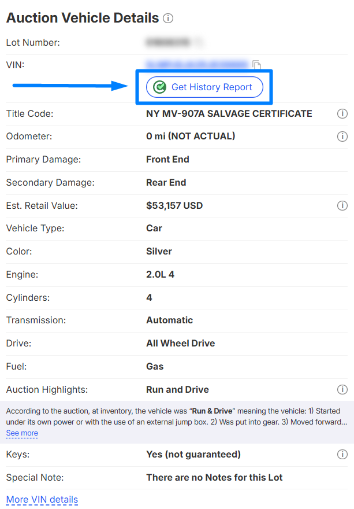Click the Run and Drive highlight value
This screenshot has width=354, height=509.
[x=177, y=389]
